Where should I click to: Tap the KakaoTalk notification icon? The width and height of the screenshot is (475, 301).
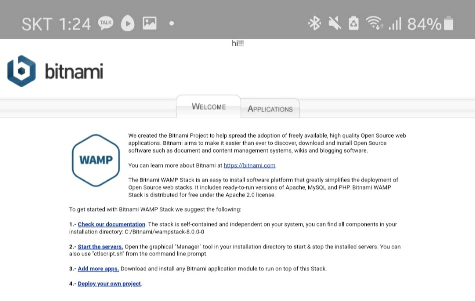point(106,23)
